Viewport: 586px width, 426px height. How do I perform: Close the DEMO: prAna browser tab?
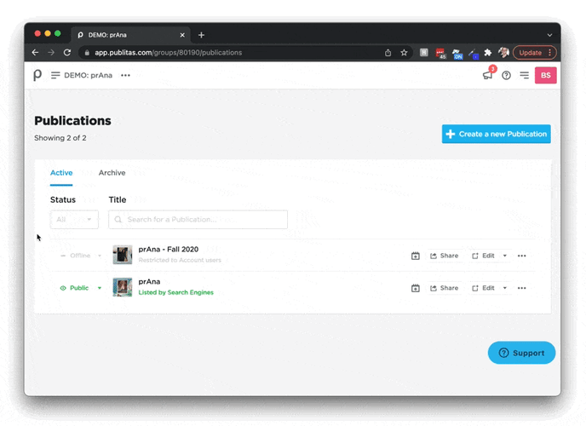(x=182, y=35)
